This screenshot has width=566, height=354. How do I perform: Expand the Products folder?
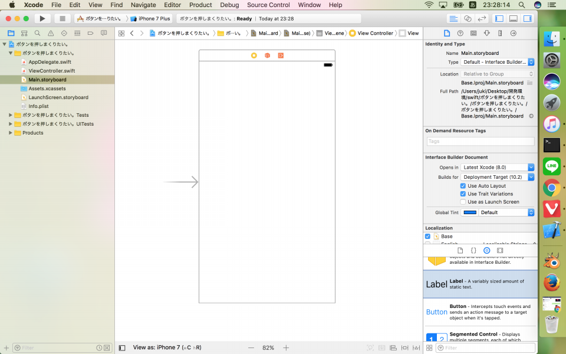click(11, 133)
